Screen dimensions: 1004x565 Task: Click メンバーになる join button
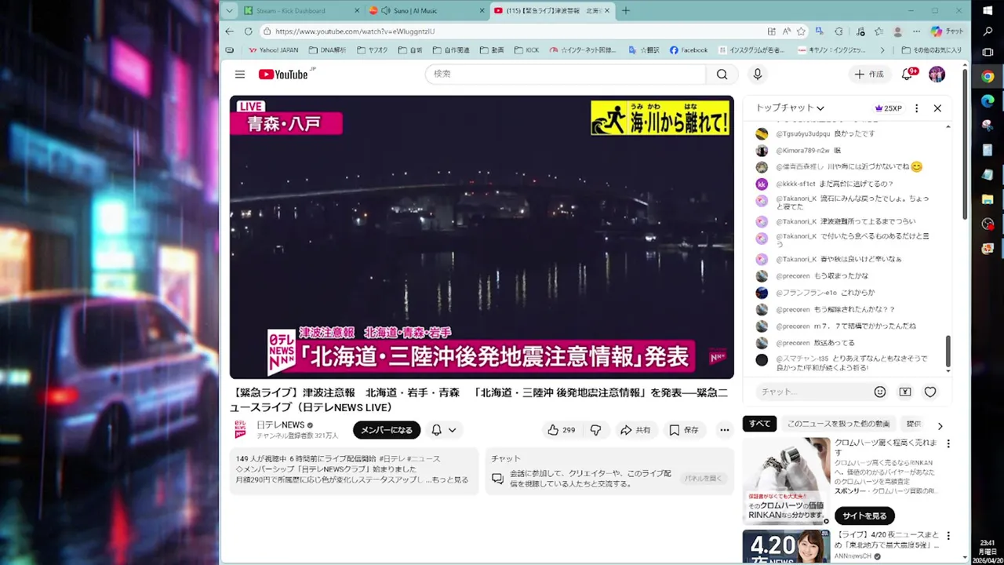387,430
